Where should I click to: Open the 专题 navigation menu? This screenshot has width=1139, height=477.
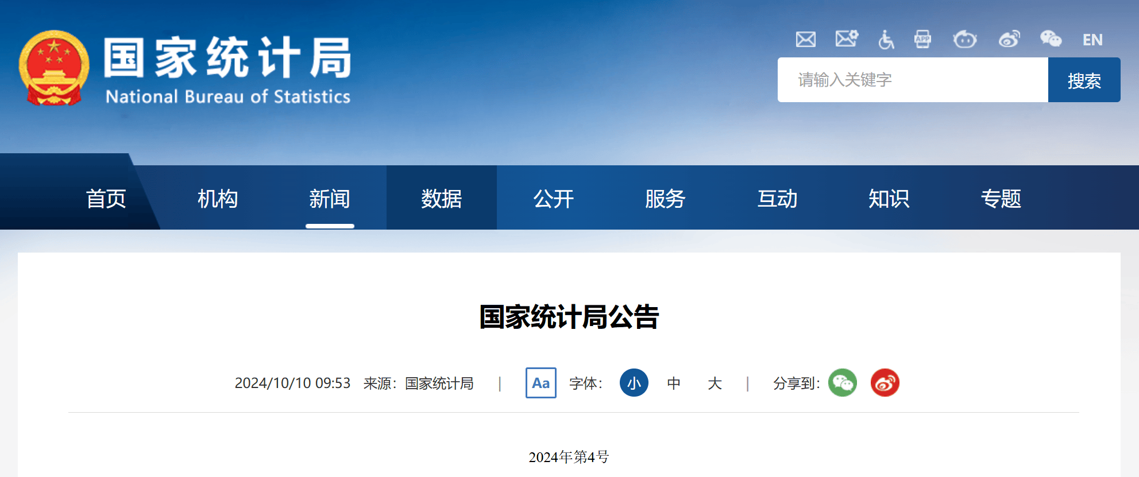click(1001, 199)
